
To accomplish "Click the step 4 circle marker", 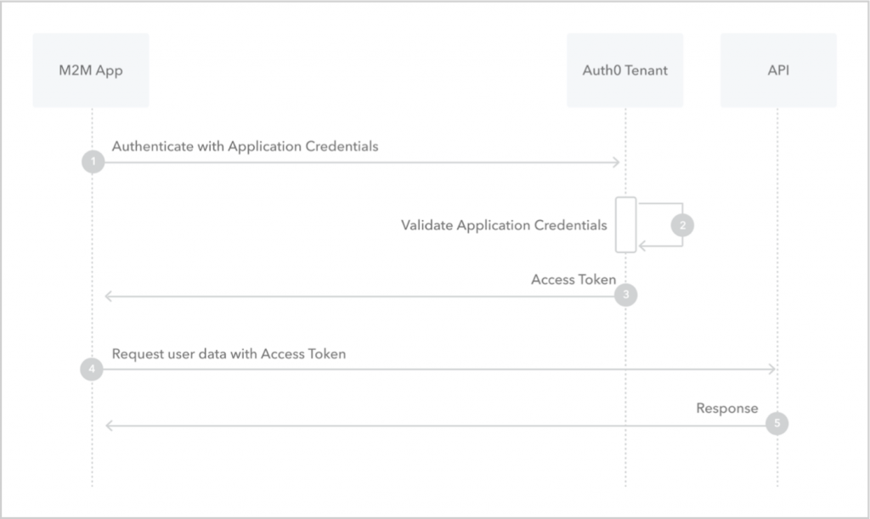I will click(92, 369).
